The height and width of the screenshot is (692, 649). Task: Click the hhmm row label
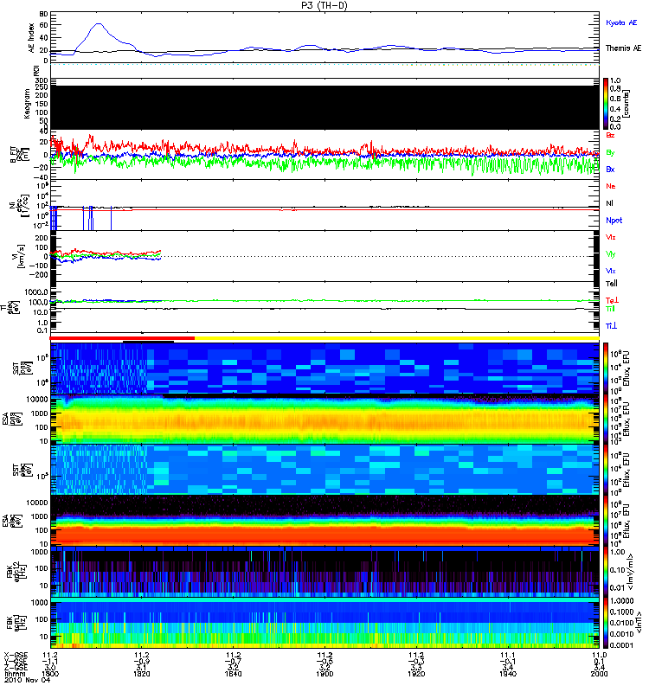[15, 674]
